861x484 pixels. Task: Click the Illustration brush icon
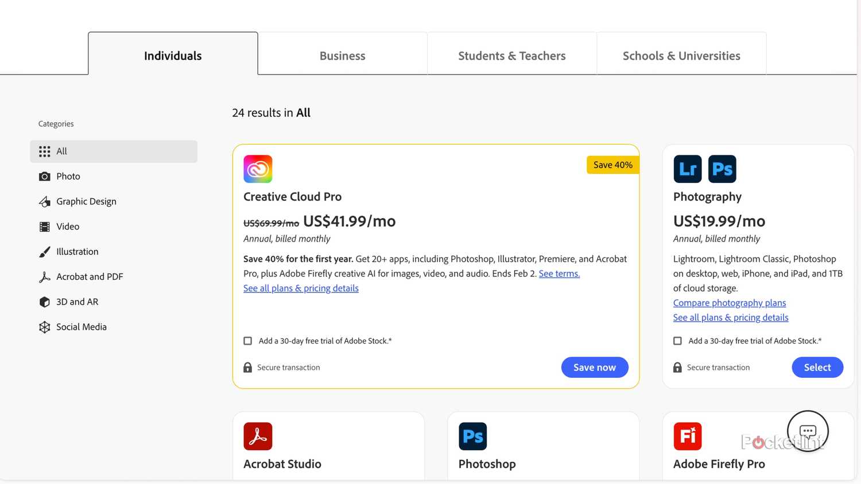pyautogui.click(x=45, y=251)
